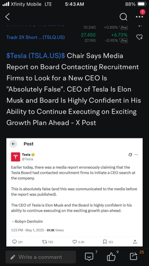Tap the reply icon showing 321
Viewport: 149px width, 266px height.
(x=15, y=242)
